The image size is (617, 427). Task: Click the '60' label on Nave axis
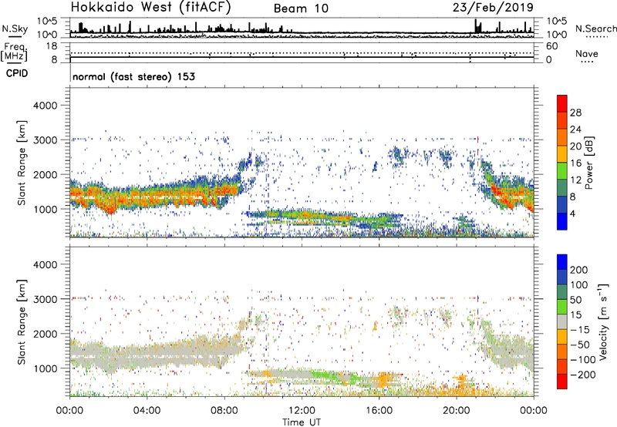tap(551, 46)
